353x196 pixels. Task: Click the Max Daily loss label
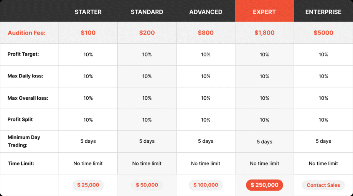[25, 76]
